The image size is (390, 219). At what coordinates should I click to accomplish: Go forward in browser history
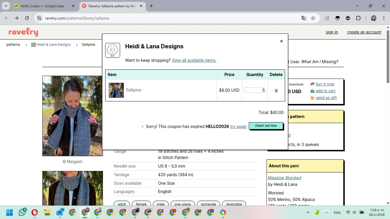coord(17,18)
